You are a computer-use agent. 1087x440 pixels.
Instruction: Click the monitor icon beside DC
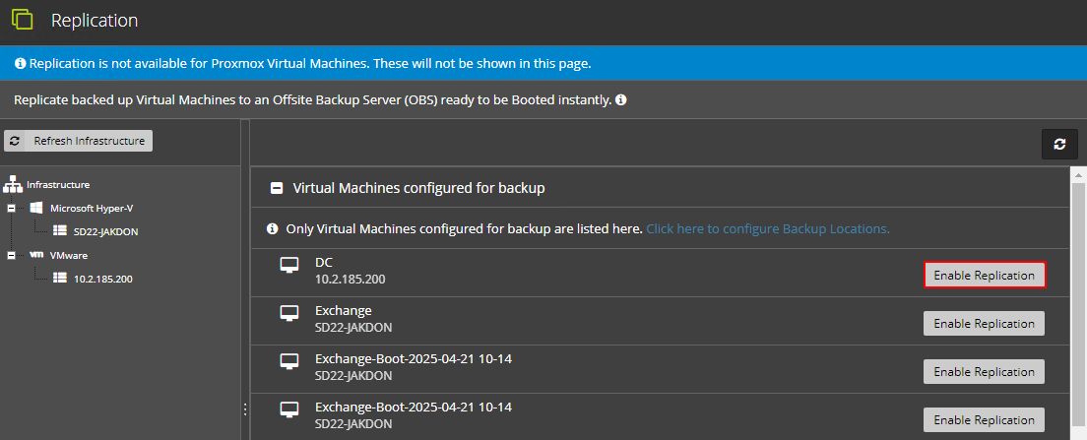pos(289,266)
